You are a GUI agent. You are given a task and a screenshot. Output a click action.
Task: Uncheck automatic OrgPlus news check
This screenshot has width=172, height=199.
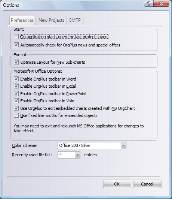[16, 45]
